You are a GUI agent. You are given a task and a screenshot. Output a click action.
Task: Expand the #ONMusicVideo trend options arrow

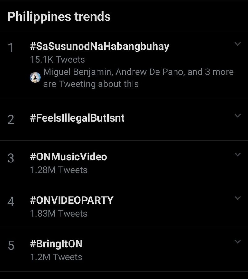[237, 154]
